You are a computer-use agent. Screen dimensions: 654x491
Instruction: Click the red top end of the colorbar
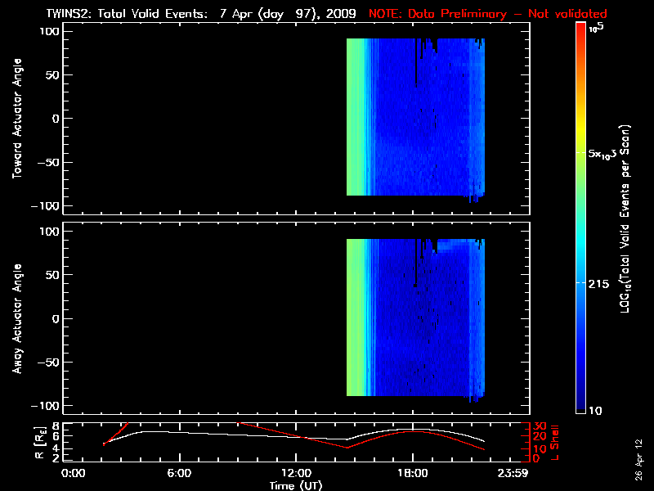click(580, 29)
